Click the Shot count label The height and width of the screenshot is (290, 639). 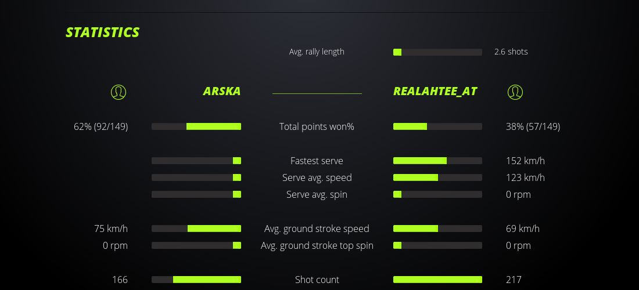click(x=317, y=280)
